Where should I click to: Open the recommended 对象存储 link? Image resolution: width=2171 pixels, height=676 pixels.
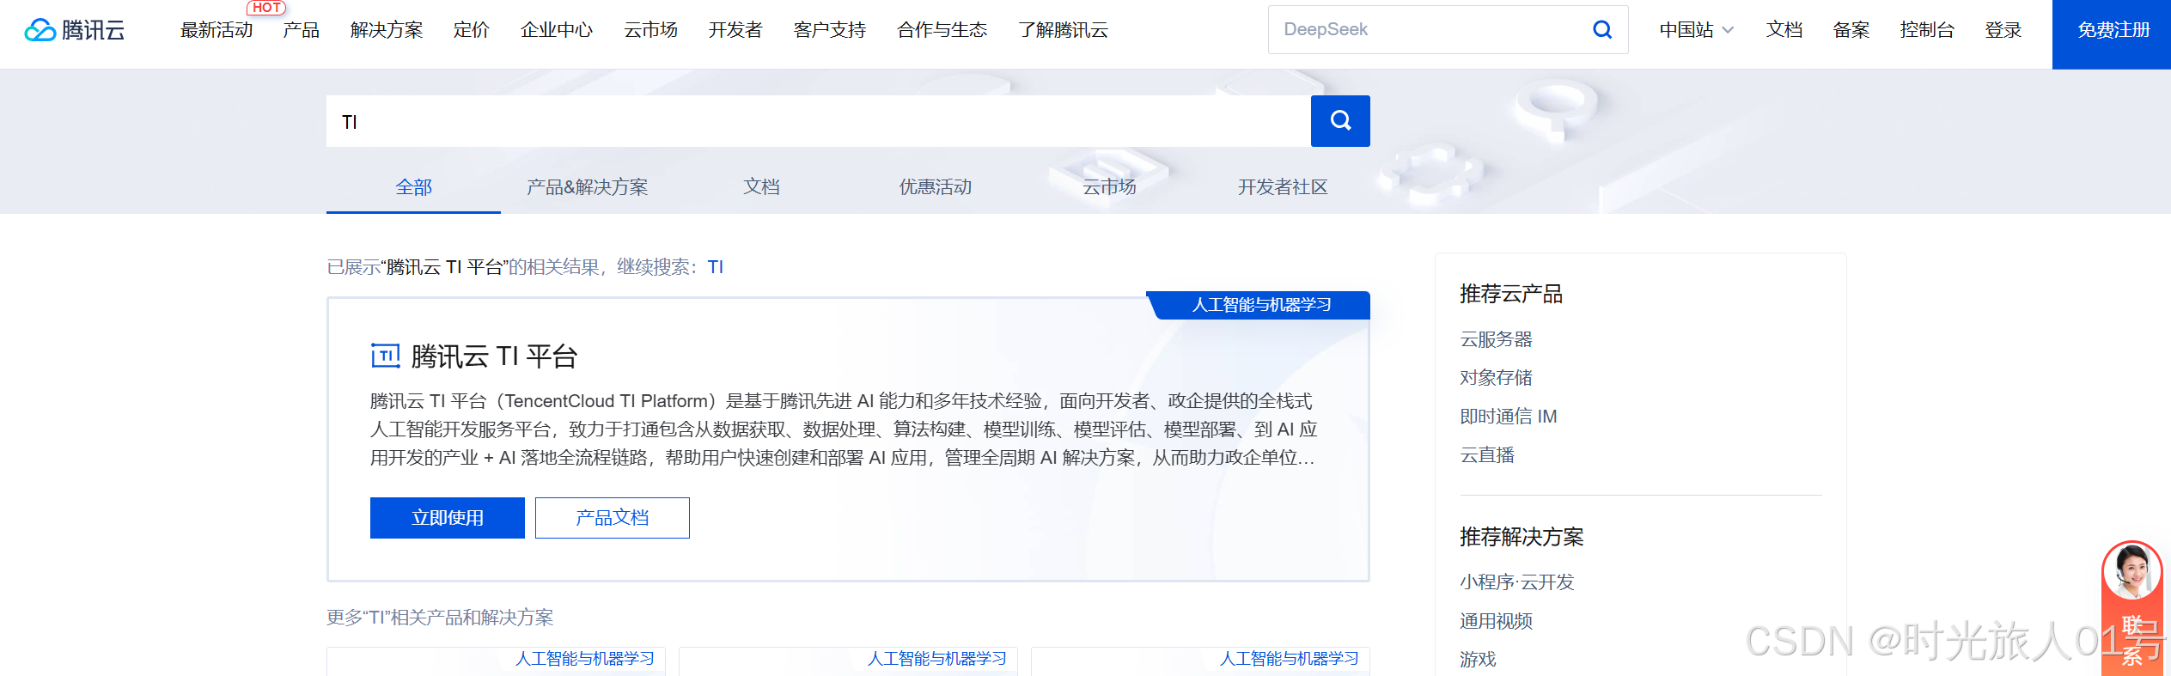[x=1496, y=378]
